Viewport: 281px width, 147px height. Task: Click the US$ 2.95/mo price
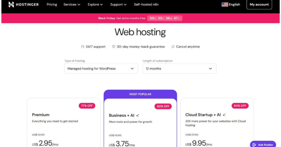click(45, 143)
